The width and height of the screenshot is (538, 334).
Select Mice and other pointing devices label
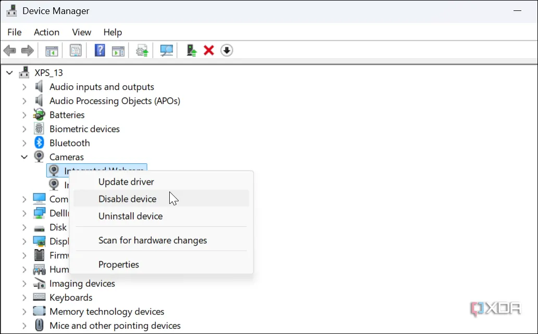click(x=115, y=326)
